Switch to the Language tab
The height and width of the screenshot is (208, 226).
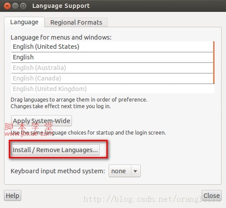[24, 22]
